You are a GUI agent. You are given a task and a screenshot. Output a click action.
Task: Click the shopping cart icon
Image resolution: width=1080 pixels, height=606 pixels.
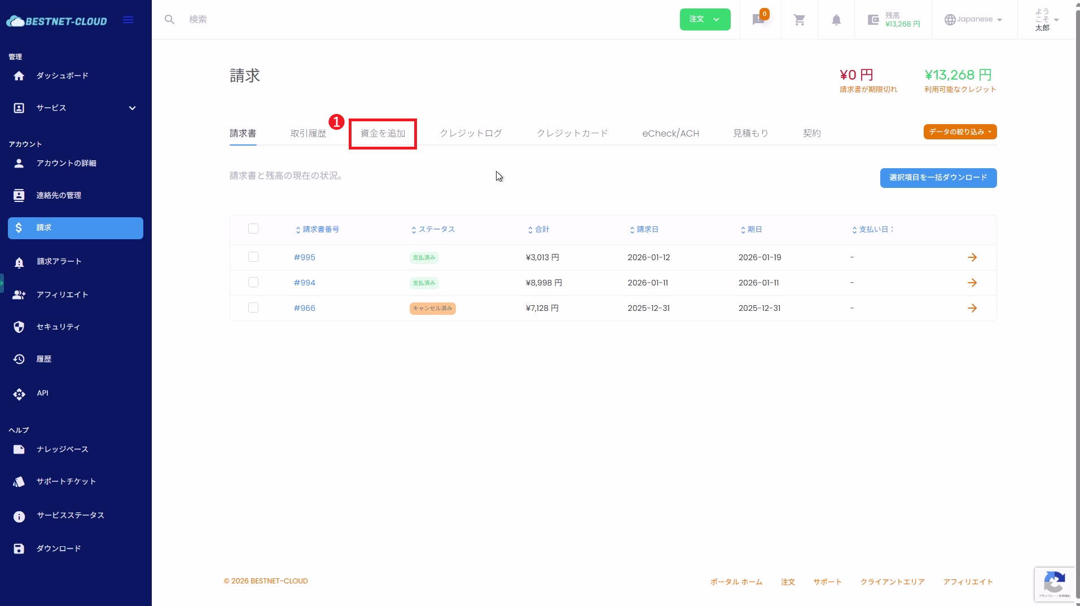point(799,20)
